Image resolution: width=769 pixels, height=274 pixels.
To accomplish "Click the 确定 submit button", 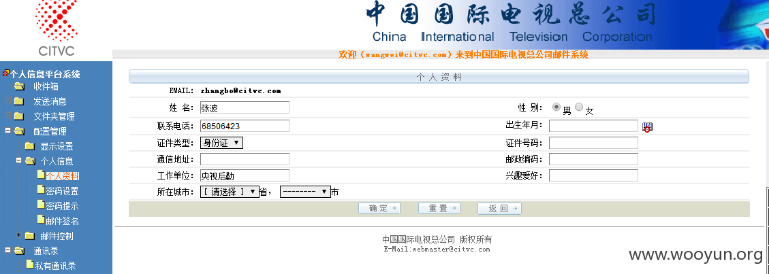I will (379, 209).
